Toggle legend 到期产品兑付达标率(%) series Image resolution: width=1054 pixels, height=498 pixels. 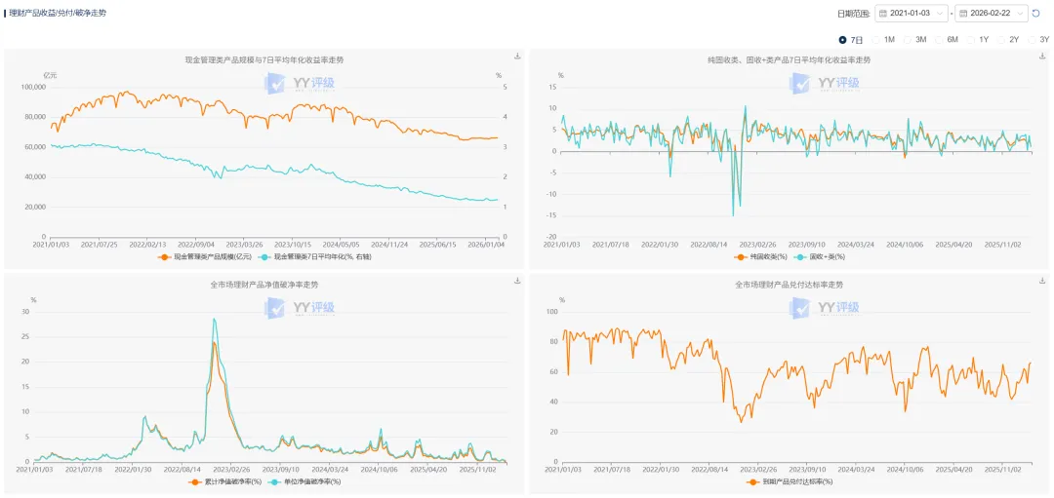(x=790, y=481)
